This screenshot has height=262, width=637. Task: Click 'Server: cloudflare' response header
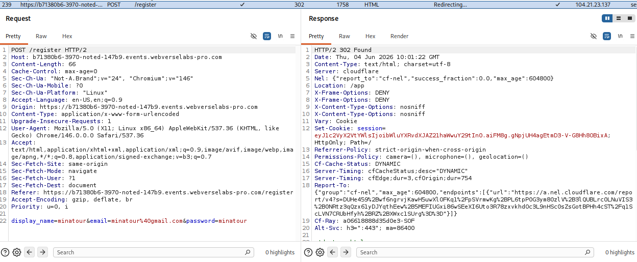[x=347, y=71]
